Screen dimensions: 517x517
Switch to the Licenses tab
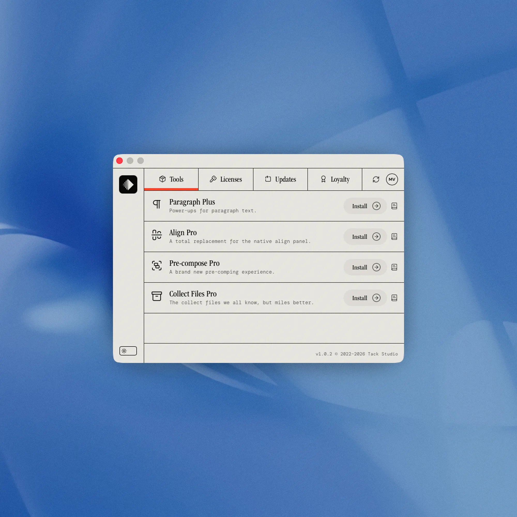tap(226, 179)
